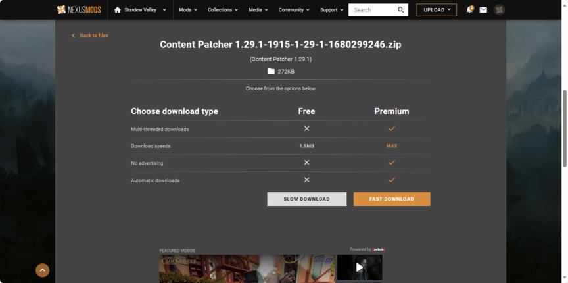This screenshot has height=283, width=568.
Task: Click the FAST DOWNLOAD button
Action: coord(392,199)
